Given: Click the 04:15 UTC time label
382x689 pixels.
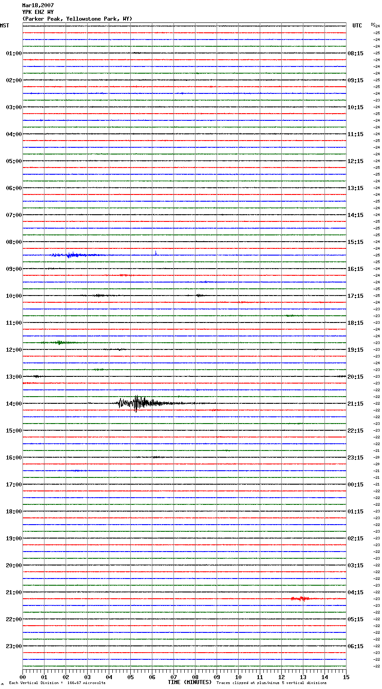Looking at the screenshot, I should click(355, 592).
